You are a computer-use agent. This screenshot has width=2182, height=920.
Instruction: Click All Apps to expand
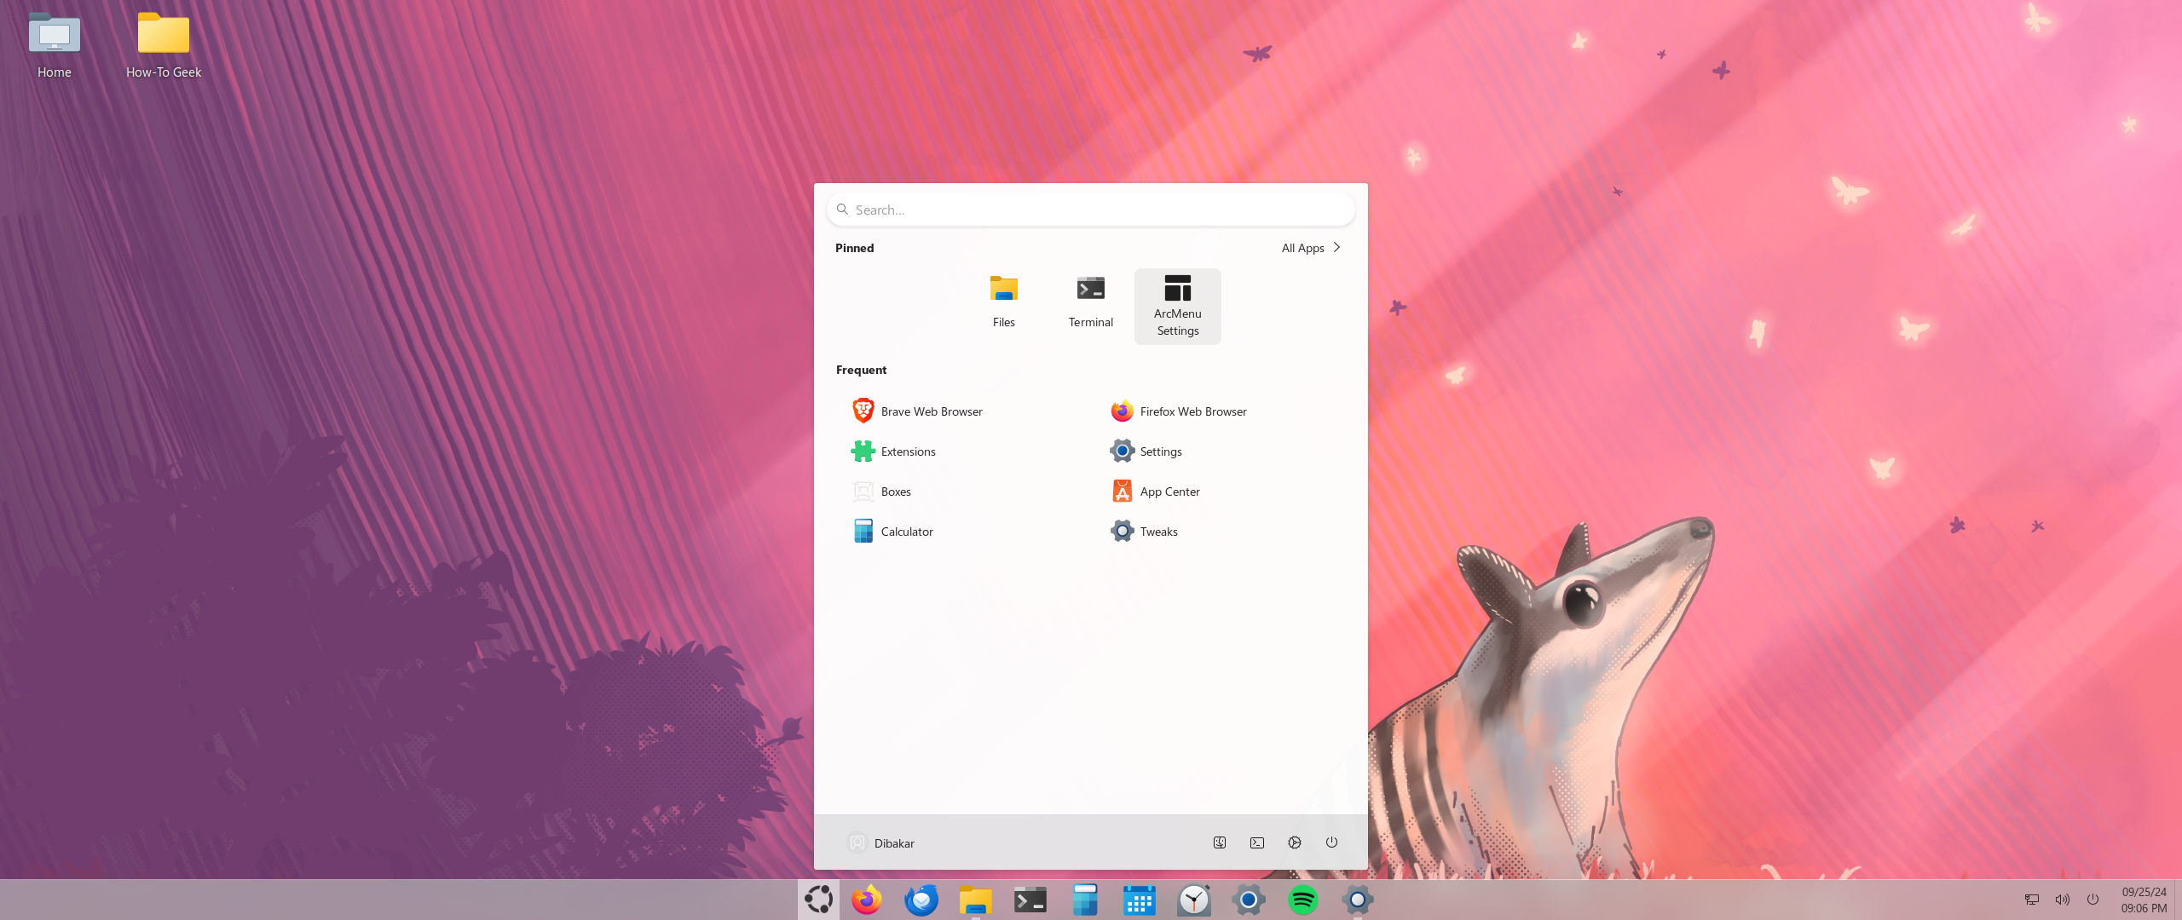1309,247
